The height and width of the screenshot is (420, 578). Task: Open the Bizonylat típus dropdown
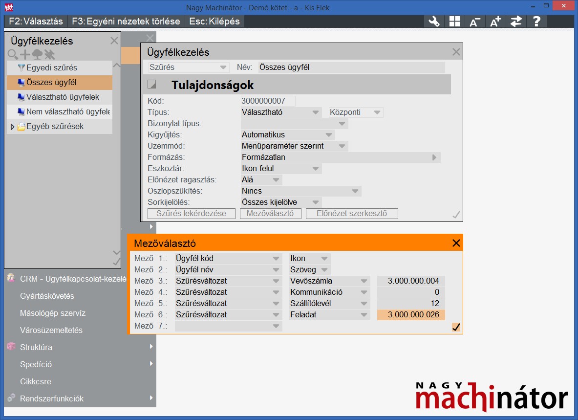click(x=342, y=124)
